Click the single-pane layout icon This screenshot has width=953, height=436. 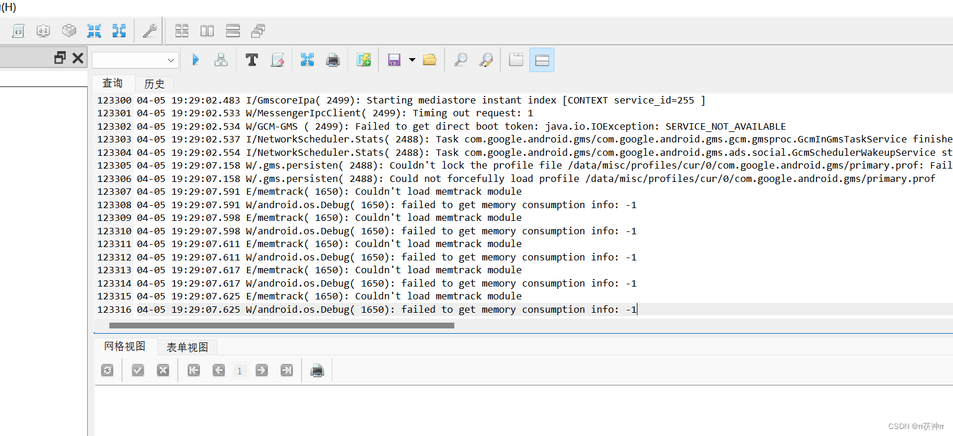[516, 60]
